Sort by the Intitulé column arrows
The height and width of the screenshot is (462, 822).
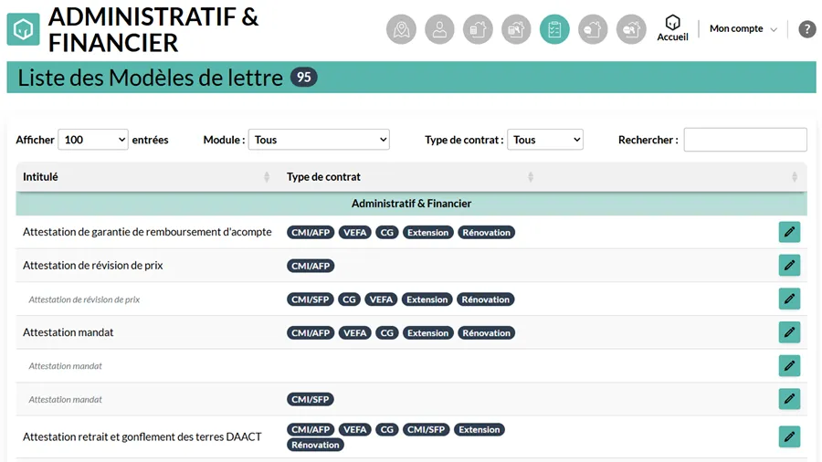[x=267, y=177]
